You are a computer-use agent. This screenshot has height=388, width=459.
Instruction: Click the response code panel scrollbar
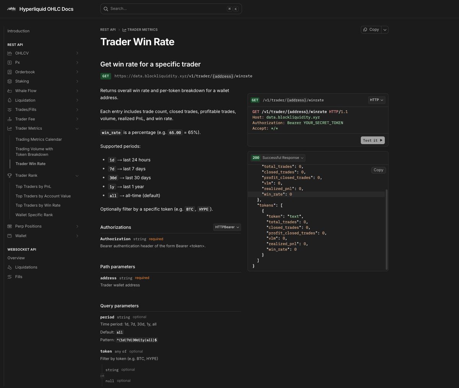(386, 229)
